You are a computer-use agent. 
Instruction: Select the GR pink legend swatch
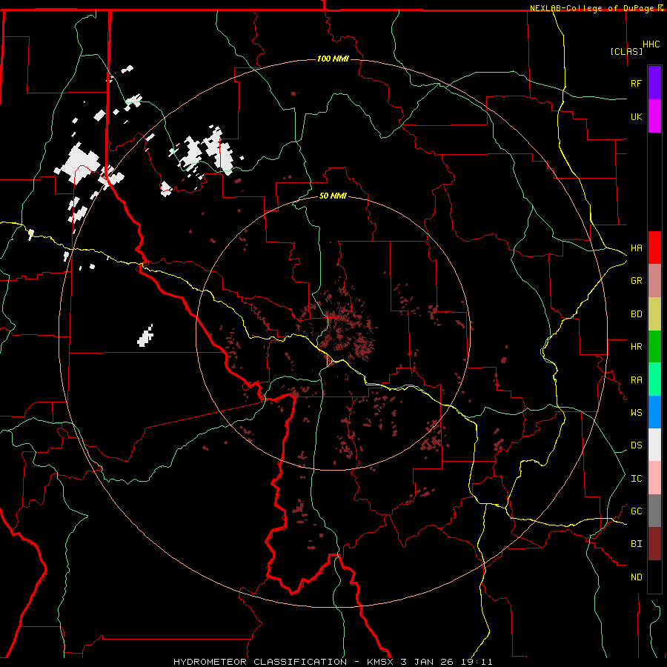tap(654, 281)
